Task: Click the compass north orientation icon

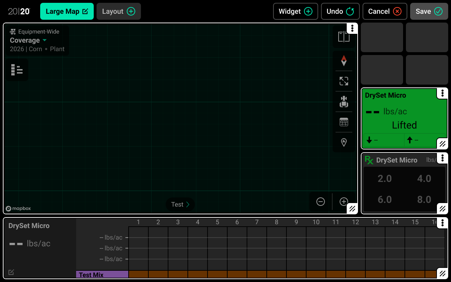Action: click(344, 61)
